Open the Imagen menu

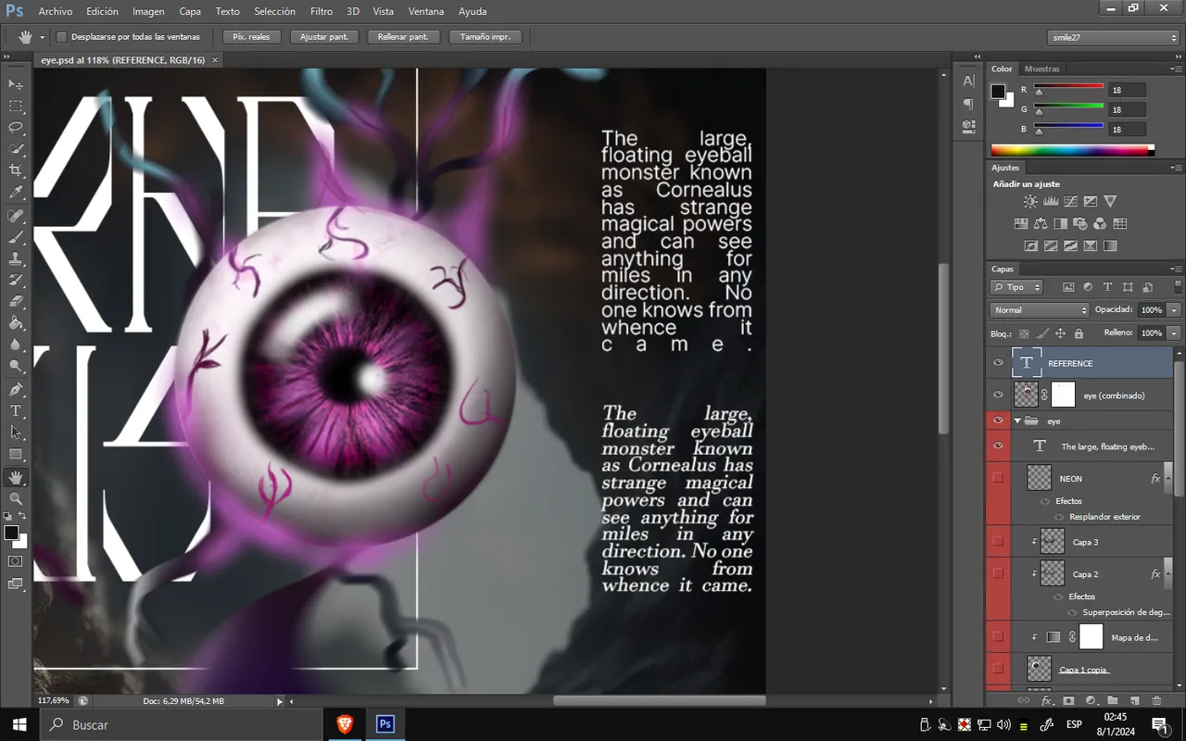pyautogui.click(x=148, y=11)
